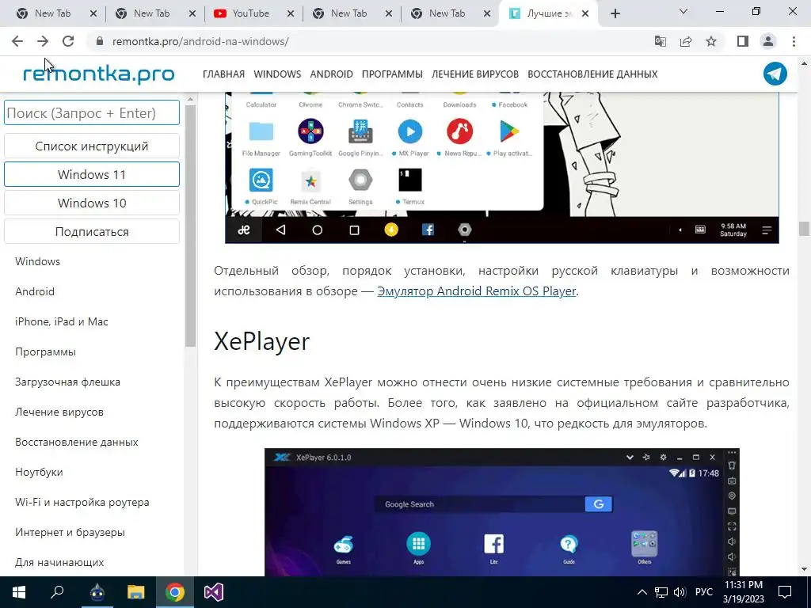Click the XePlayer screenshot image
Image resolution: width=811 pixels, height=608 pixels.
501,512
